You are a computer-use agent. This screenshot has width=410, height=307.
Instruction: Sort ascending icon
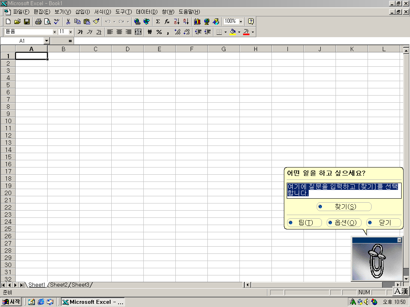click(x=177, y=22)
